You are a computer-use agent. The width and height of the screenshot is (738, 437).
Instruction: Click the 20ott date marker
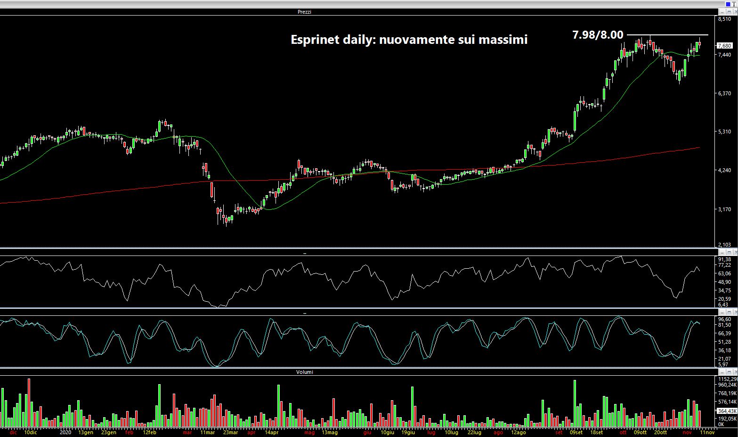(660, 432)
